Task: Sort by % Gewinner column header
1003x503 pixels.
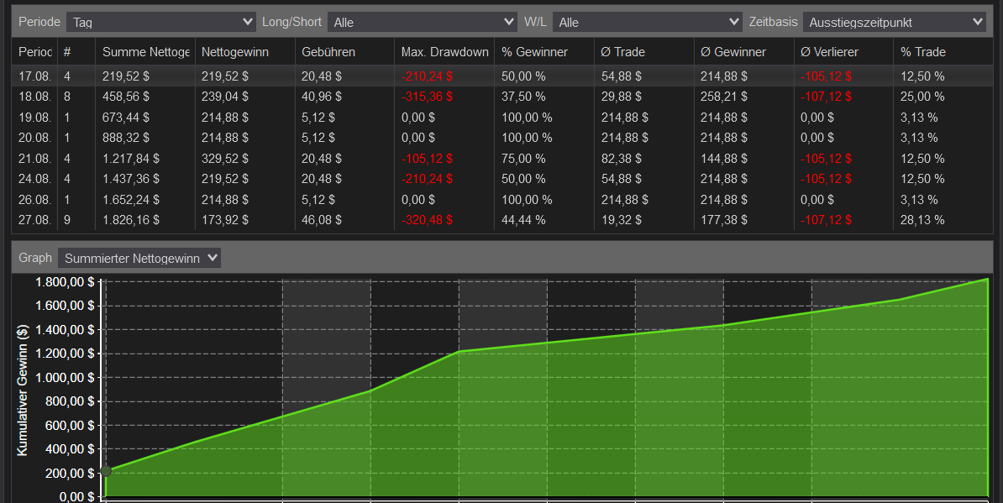Action: (x=544, y=52)
